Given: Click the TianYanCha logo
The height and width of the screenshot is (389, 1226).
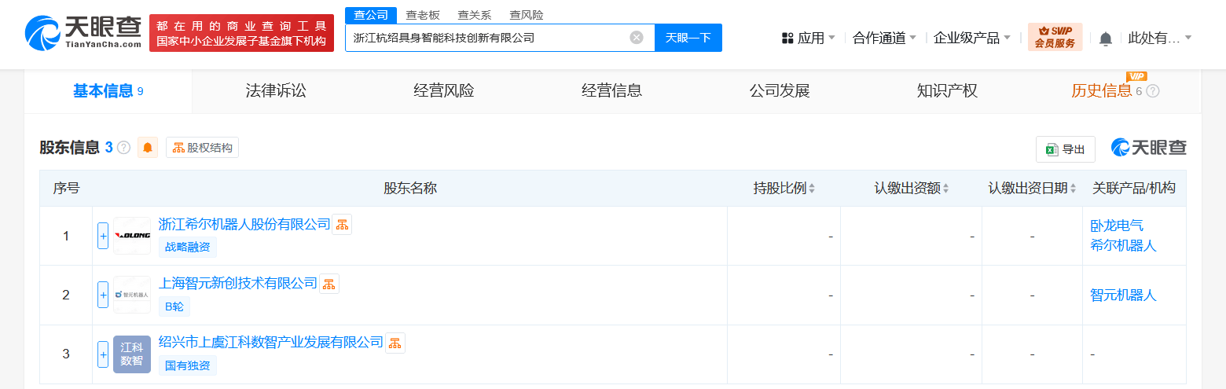Looking at the screenshot, I should pyautogui.click(x=83, y=33).
